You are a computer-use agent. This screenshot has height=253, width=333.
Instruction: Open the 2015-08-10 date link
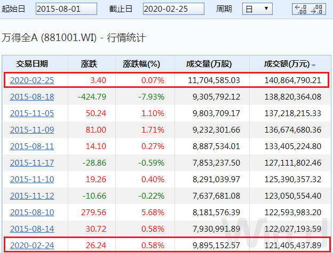pos(32,213)
